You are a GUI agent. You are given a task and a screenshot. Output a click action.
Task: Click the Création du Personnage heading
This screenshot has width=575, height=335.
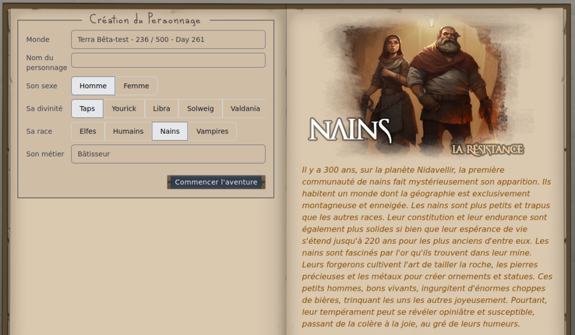(145, 20)
